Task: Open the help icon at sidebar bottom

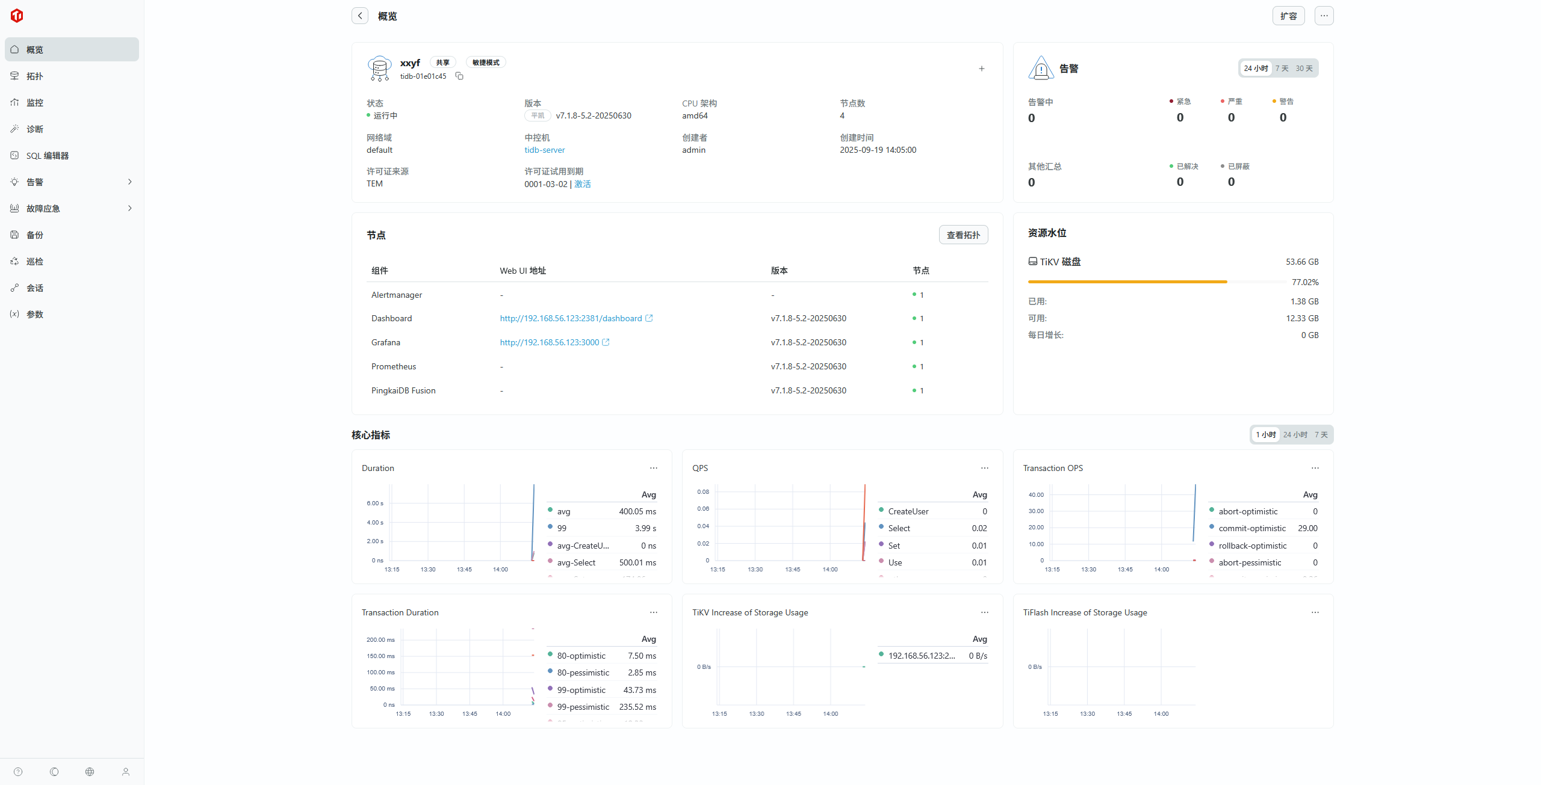Action: (x=18, y=772)
